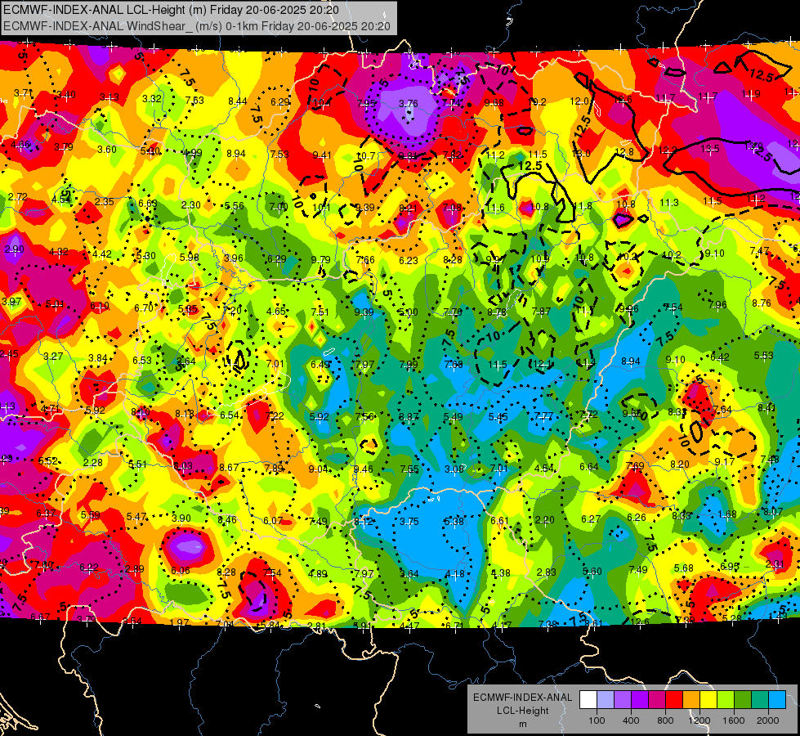
Task: Click the grid value 5.60
Action: click(x=592, y=571)
